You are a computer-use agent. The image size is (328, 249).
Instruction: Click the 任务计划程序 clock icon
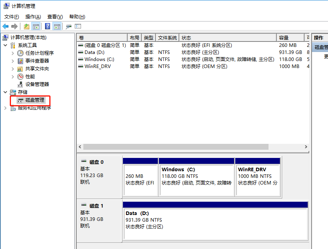click(20, 53)
